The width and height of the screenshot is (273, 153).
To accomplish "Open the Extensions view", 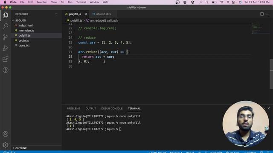I will [x=6, y=59].
